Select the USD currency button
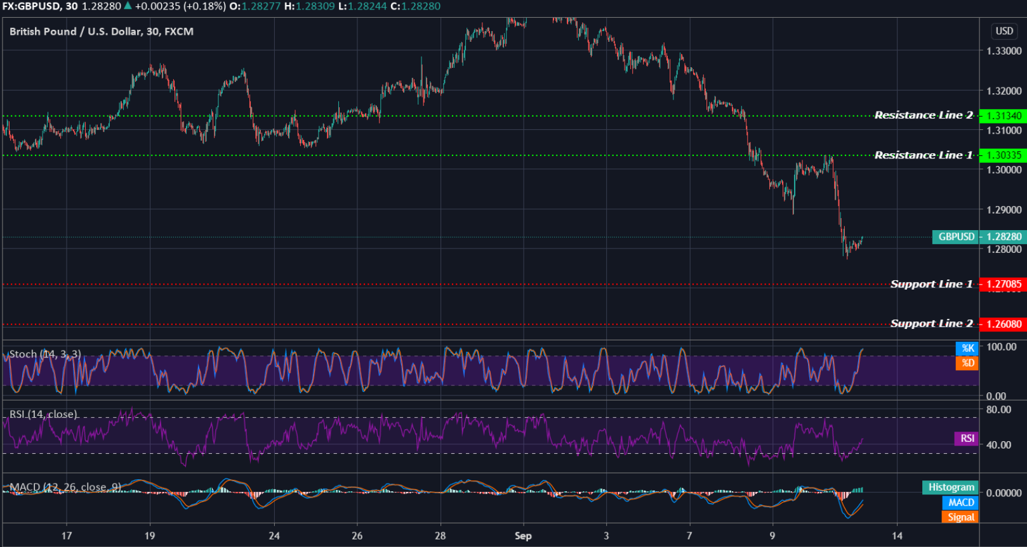Image resolution: width=1027 pixels, height=547 pixels. pos(1004,31)
